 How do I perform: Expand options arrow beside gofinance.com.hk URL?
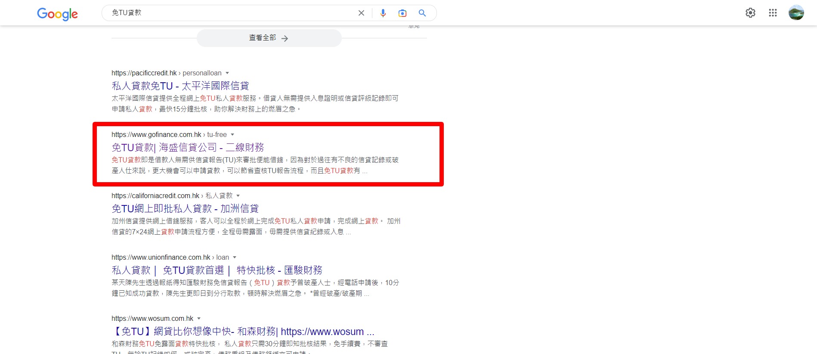(232, 135)
